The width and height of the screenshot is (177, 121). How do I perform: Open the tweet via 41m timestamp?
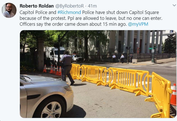[x=92, y=6]
